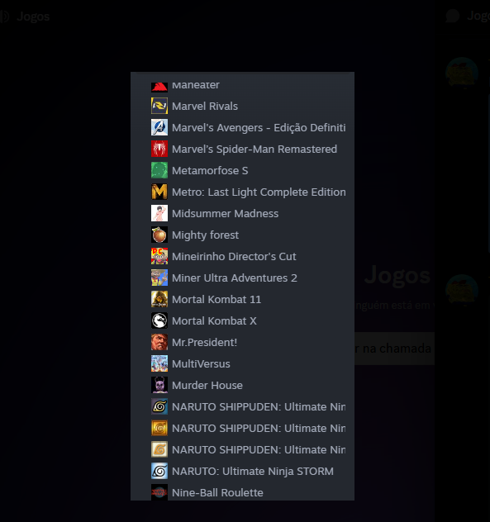
Task: Click the MultiVersus game icon
Action: tap(159, 363)
